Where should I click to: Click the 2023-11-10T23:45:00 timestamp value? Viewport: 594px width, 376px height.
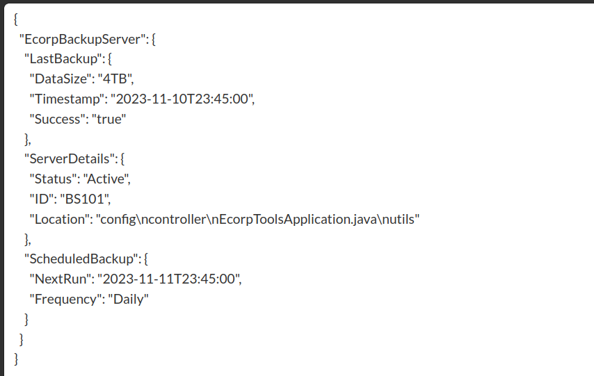pos(181,99)
